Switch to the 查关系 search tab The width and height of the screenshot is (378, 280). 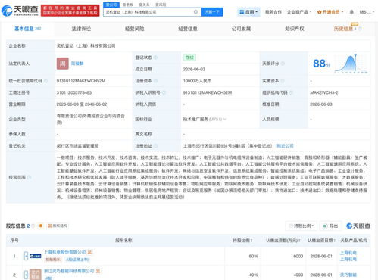[x=144, y=5]
